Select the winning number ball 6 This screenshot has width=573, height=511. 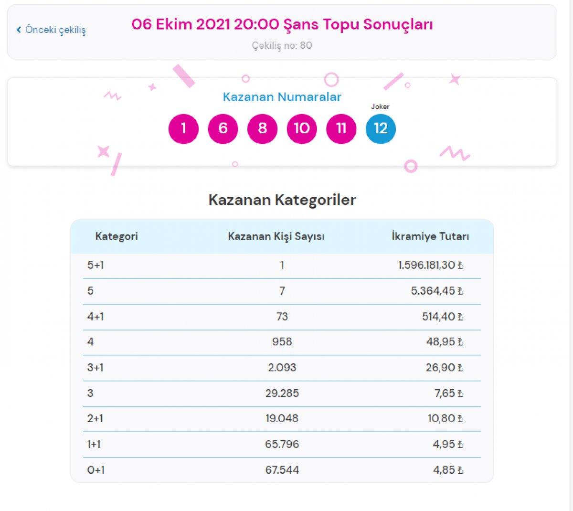[223, 128]
